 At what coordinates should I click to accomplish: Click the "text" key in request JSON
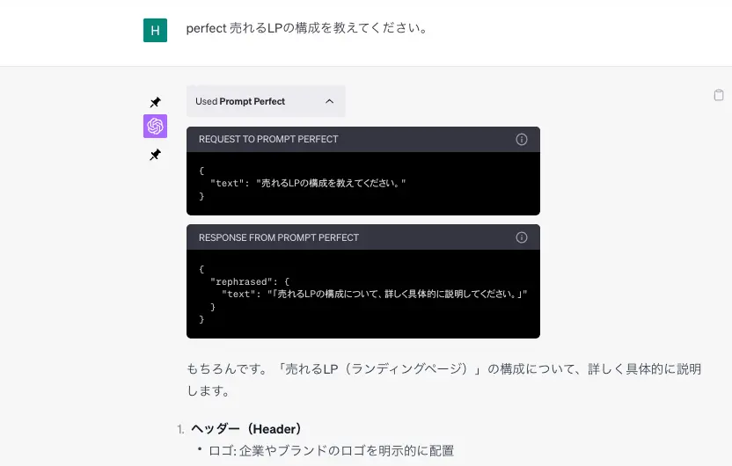tap(227, 183)
